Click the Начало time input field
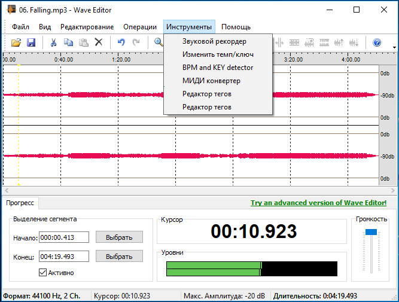This screenshot has width=399, height=302. 64,237
